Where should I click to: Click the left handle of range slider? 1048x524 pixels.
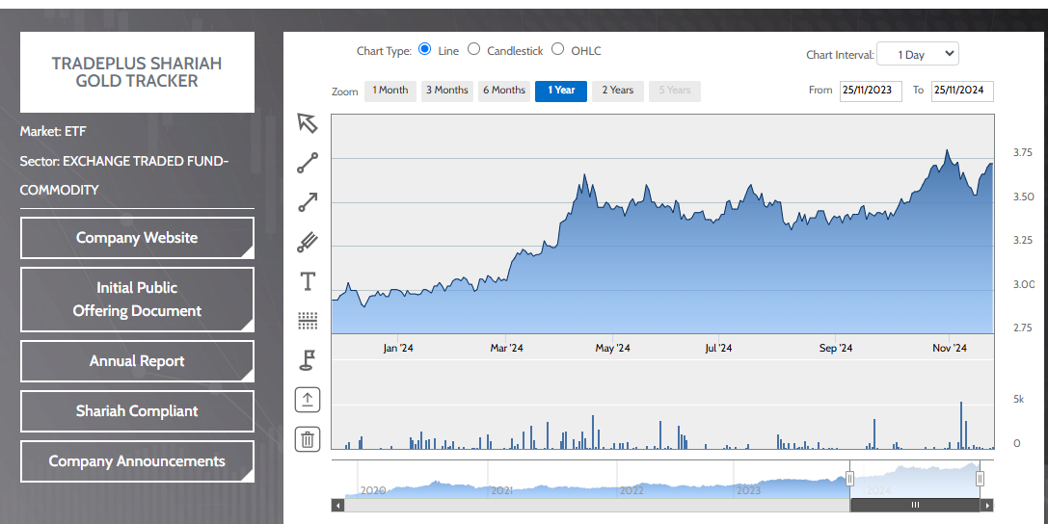[x=850, y=479]
